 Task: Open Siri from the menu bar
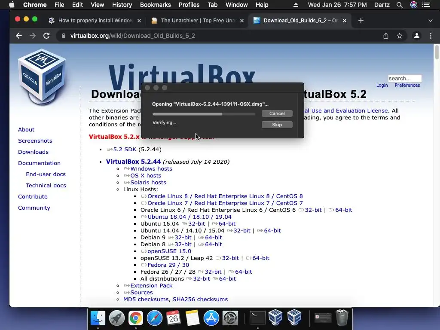(x=414, y=5)
